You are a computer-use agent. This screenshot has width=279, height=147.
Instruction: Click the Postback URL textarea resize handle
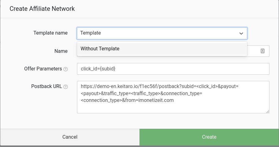(268, 111)
